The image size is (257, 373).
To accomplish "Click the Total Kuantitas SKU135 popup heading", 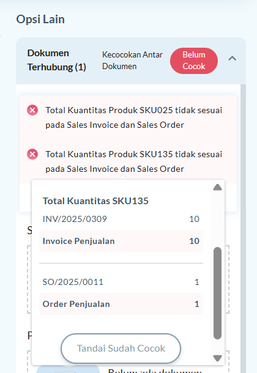I will pyautogui.click(x=95, y=201).
